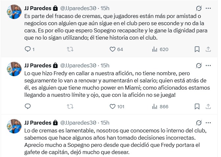Screen dimensions: 221x157
Task: Open more options on first tweet
Action: click(x=208, y=8)
